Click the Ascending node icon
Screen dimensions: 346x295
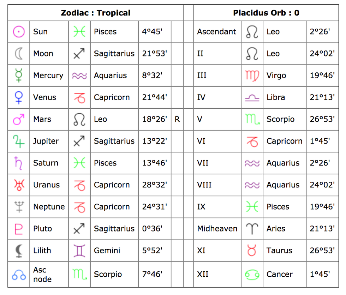19,275
